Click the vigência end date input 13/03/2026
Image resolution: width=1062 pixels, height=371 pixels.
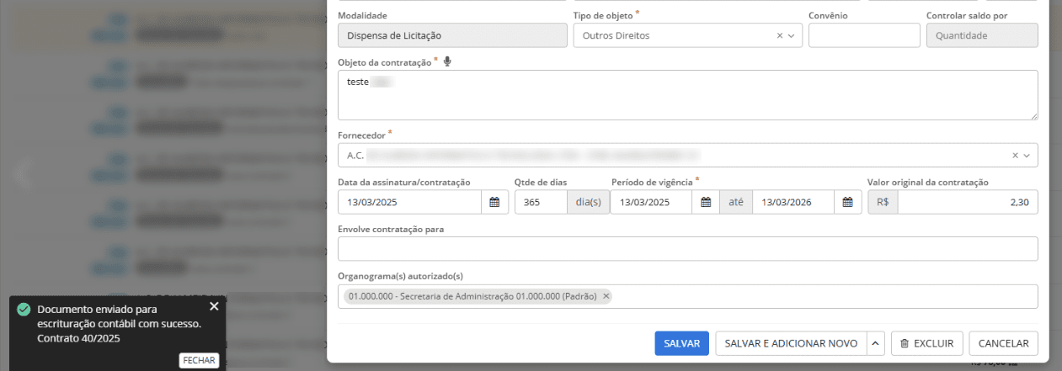793,202
